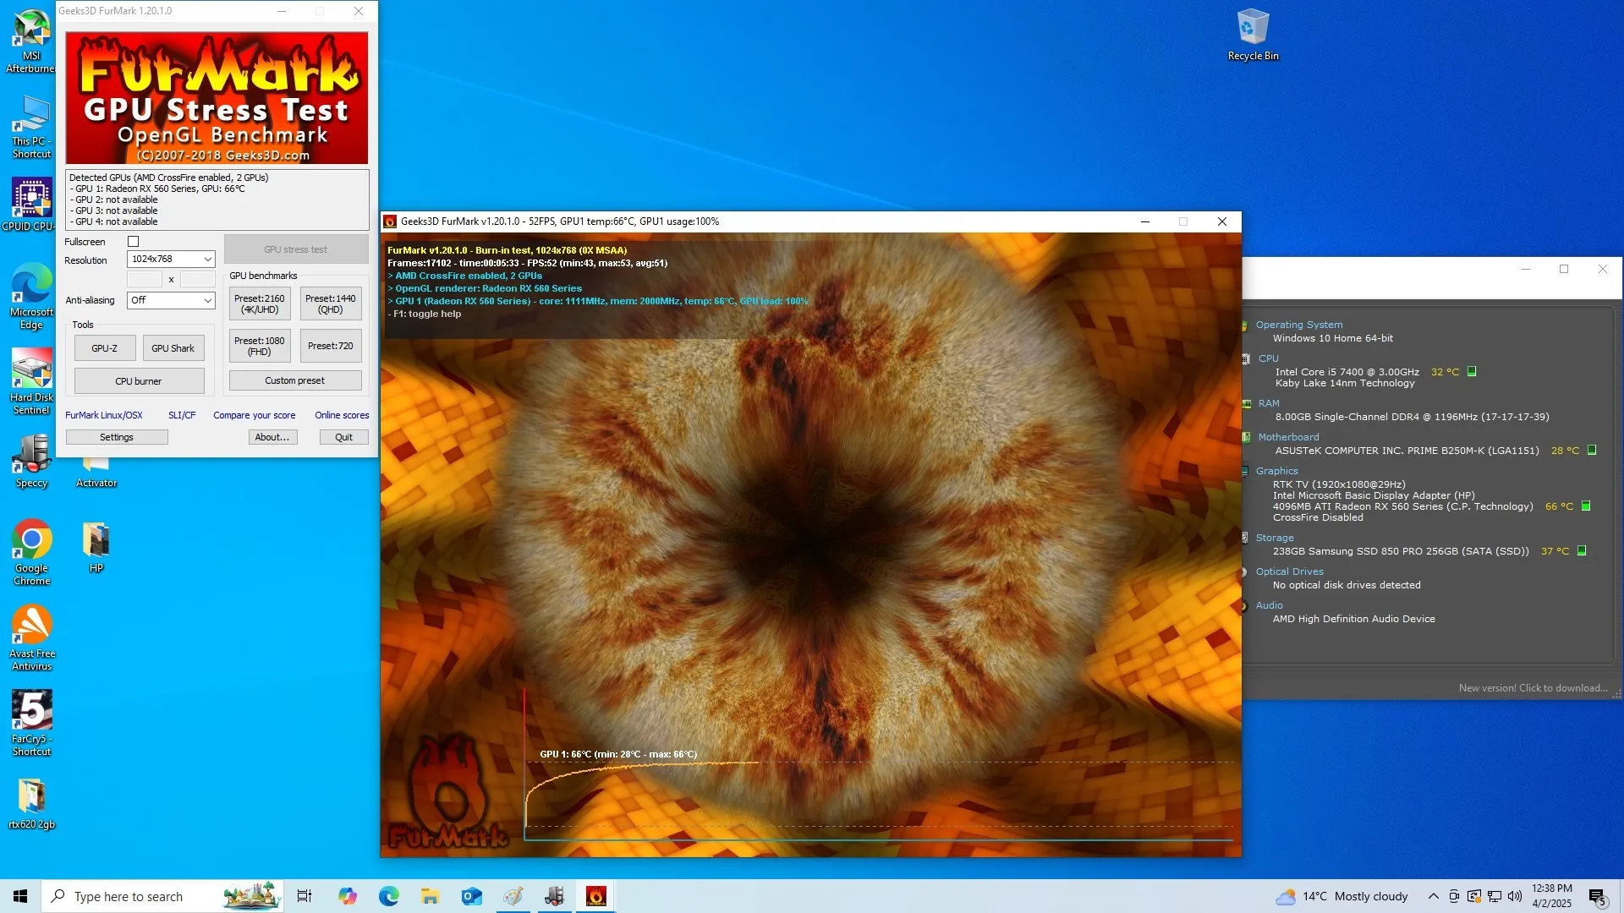Image resolution: width=1624 pixels, height=913 pixels.
Task: Launch GPU Shark tool
Action: [173, 348]
